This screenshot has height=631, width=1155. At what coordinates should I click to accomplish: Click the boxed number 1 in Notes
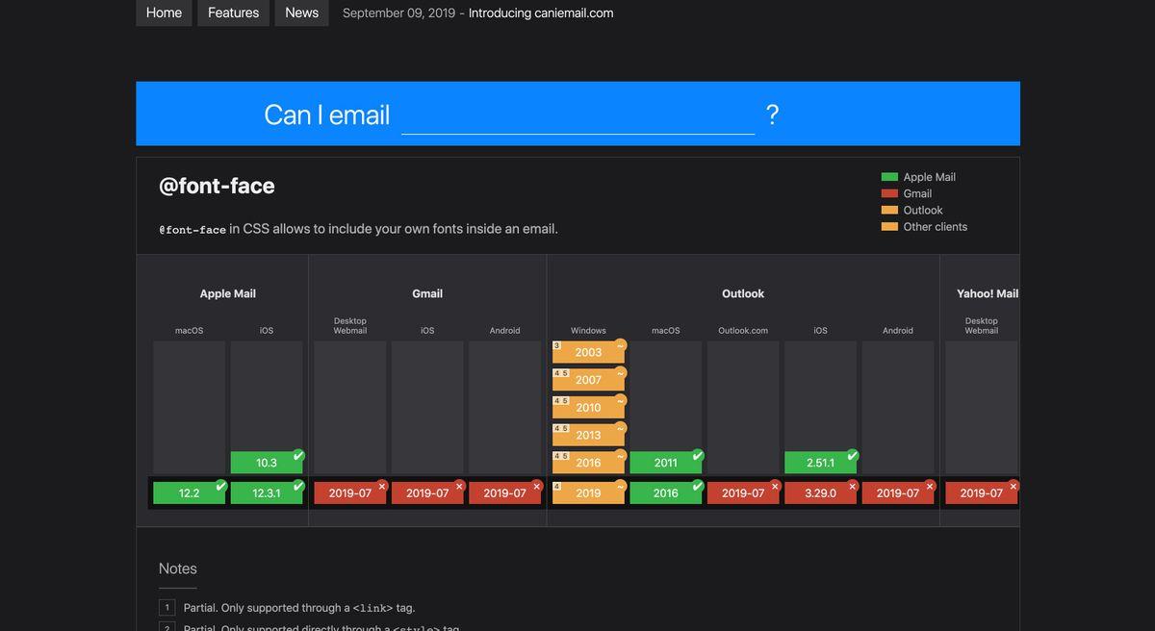pos(167,607)
